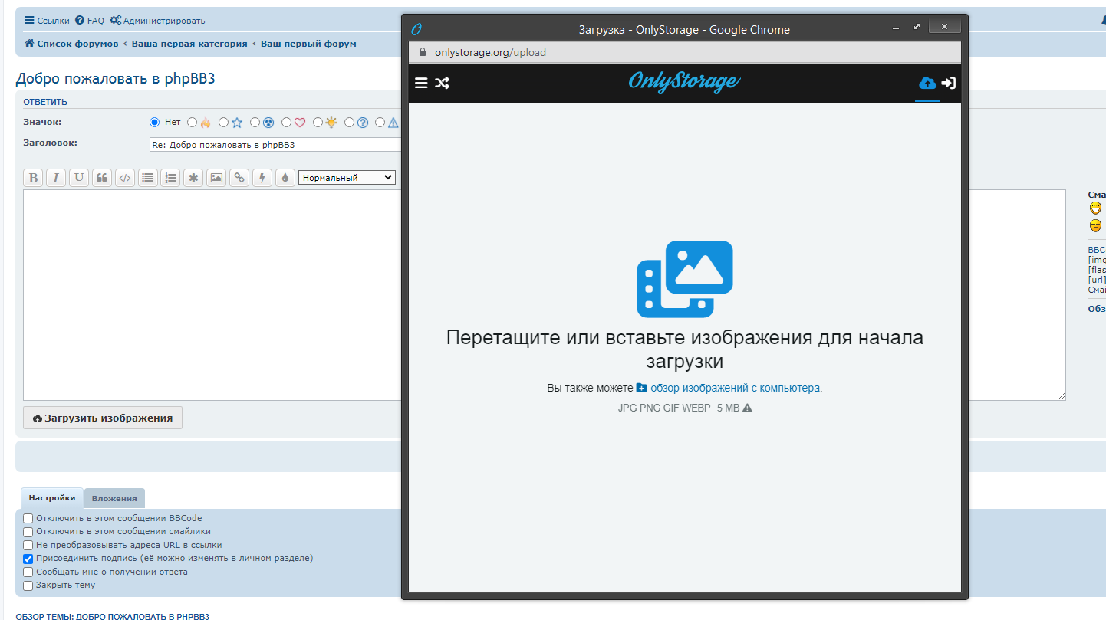Insert URL link tag in forum editor

(239, 178)
